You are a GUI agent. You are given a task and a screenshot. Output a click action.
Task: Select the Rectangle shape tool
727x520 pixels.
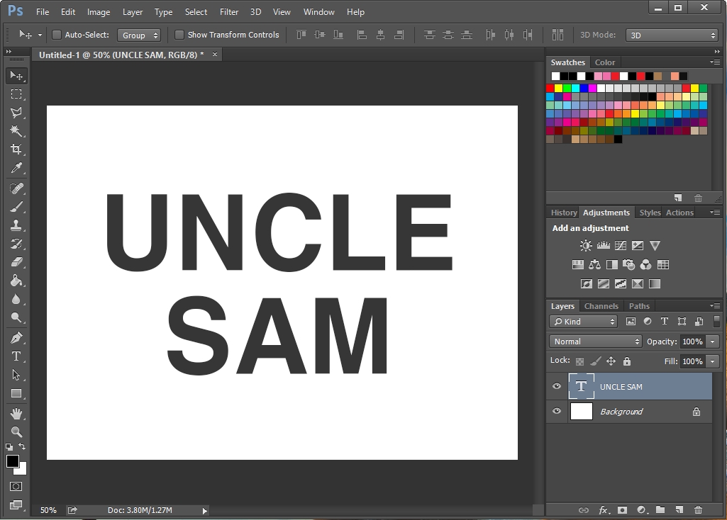coord(16,393)
